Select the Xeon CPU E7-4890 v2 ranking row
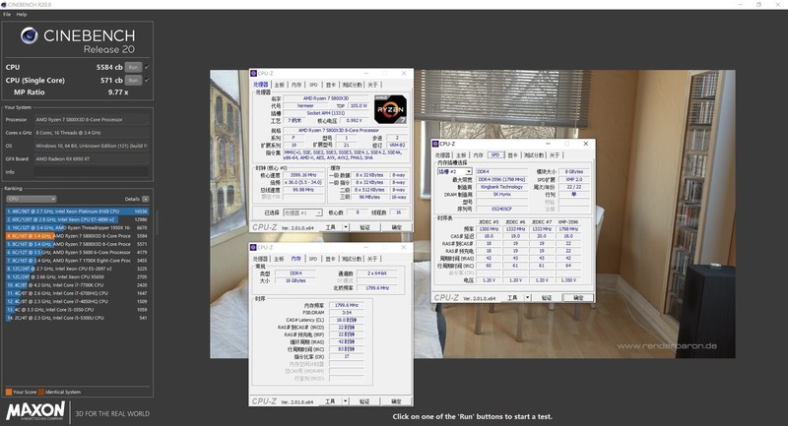The height and width of the screenshot is (426, 788). tap(78, 219)
